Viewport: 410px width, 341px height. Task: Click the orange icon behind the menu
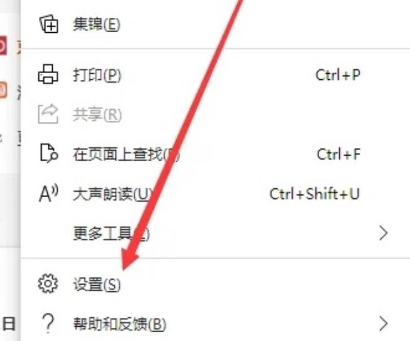click(3, 90)
